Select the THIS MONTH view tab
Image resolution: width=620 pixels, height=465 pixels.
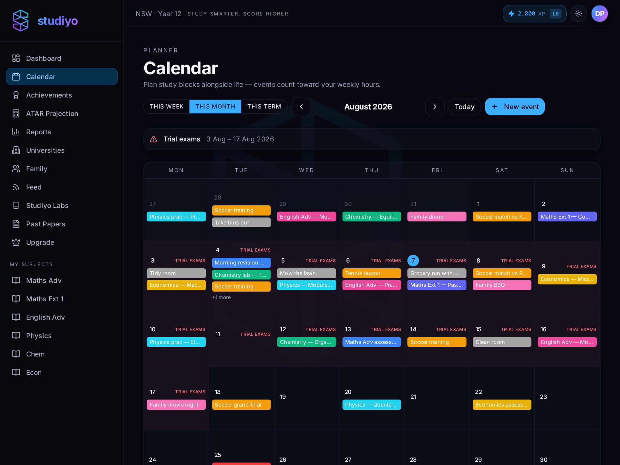coord(215,107)
